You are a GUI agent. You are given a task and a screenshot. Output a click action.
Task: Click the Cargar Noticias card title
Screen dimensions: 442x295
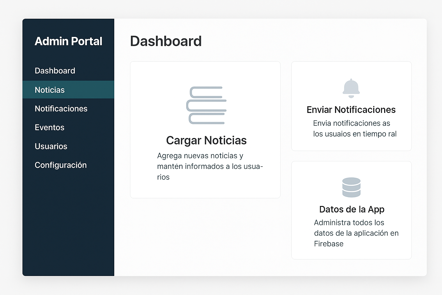tap(206, 141)
